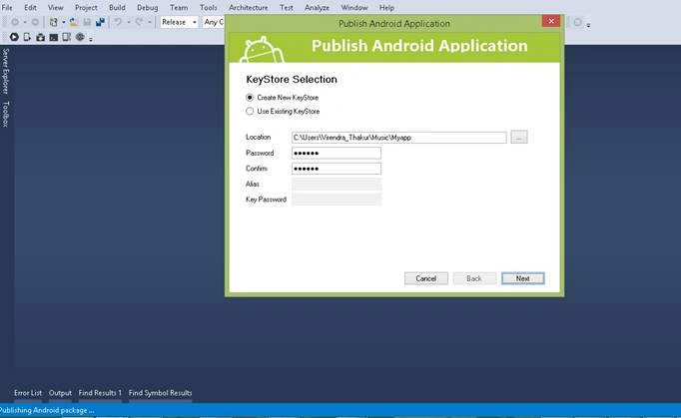Click the disabled Back button
Screen dimensions: 681x418
(474, 278)
